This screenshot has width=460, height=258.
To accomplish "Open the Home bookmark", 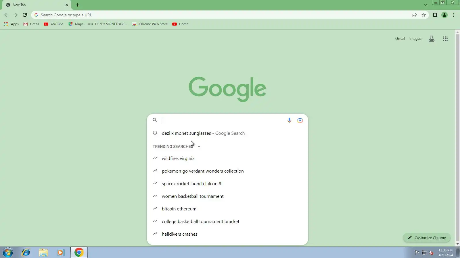I will point(181,24).
